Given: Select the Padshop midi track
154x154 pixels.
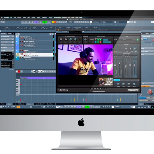Looking at the screenshot, I should pyautogui.click(x=35, y=55).
